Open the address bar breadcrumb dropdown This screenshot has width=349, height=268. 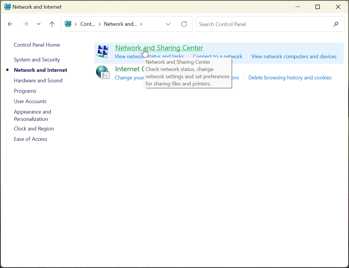[x=168, y=24]
